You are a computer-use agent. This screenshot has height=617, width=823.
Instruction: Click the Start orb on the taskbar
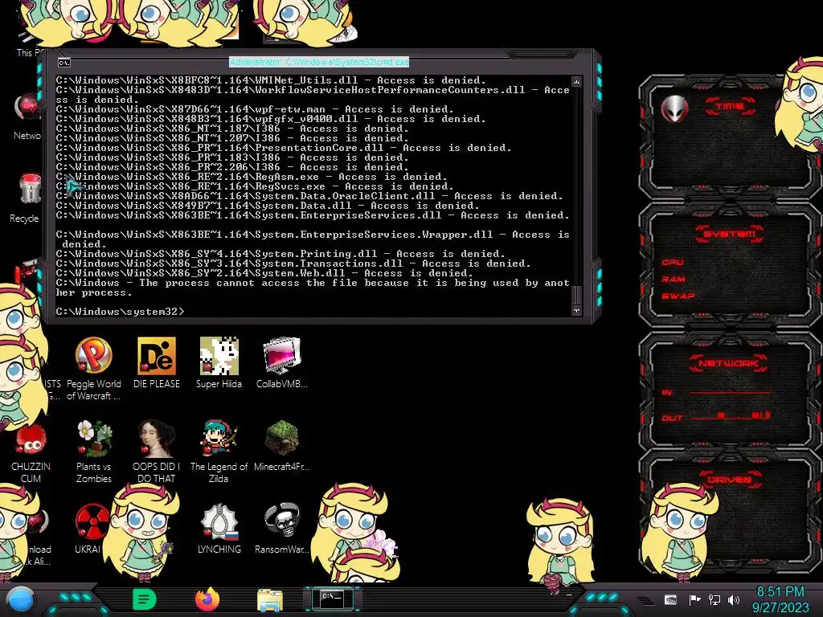(x=21, y=599)
